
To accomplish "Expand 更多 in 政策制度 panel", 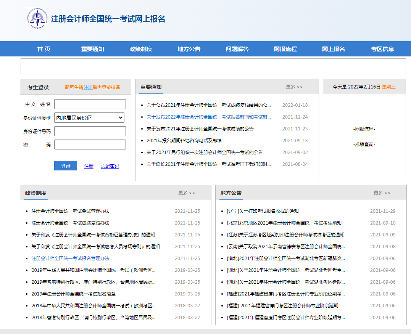I will click(186, 193).
